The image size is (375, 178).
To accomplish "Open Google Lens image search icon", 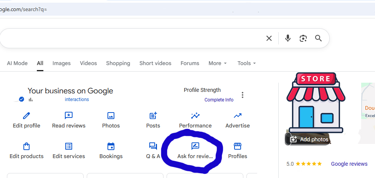I will (x=303, y=38).
